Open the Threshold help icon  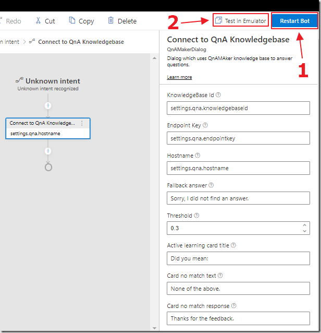tap(196, 216)
